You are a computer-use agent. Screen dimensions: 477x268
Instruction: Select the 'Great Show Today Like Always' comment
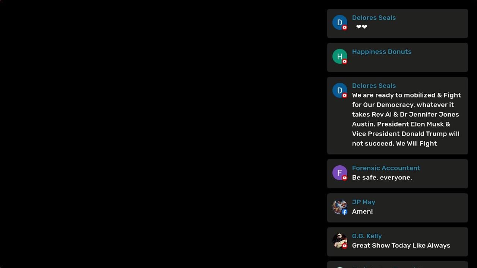pos(401,245)
